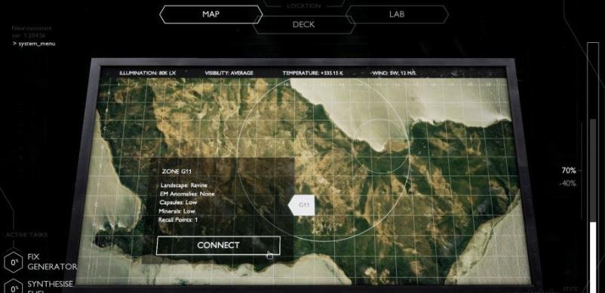Switch to the LAB tab
605x293 pixels.
[x=397, y=14]
